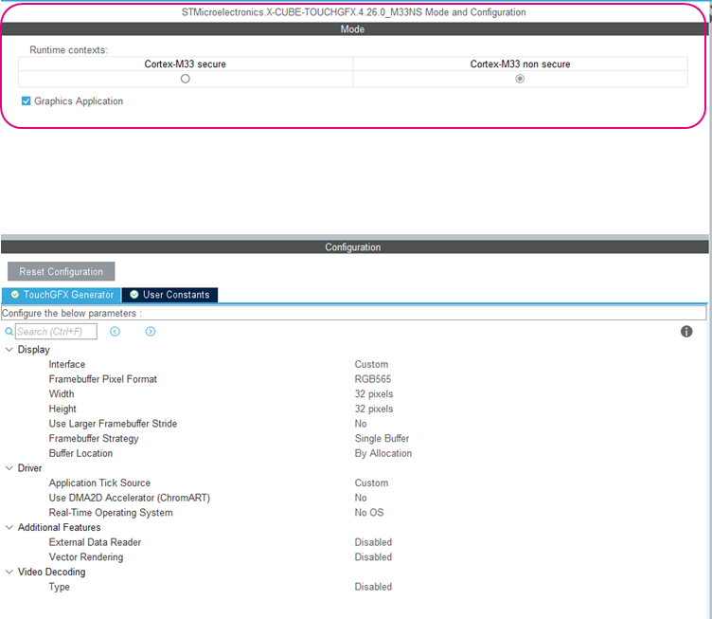Screen dimensions: 712x619
Task: Collapse the Driver section
Action: [9, 468]
